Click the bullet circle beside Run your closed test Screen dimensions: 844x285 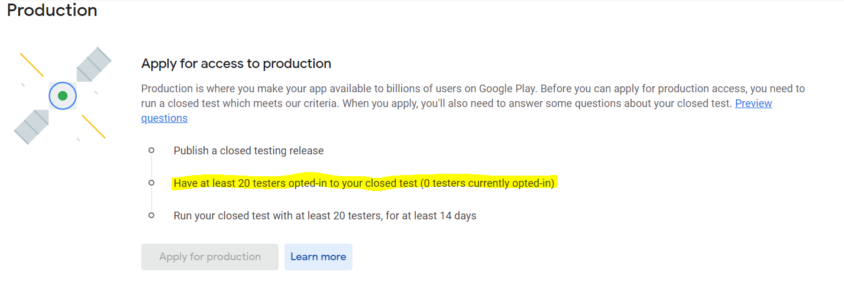[x=151, y=215]
